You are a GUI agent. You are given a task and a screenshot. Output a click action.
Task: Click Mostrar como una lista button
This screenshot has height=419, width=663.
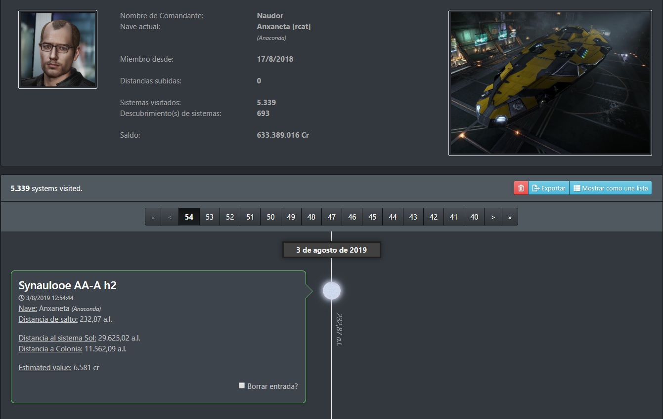[x=611, y=188]
